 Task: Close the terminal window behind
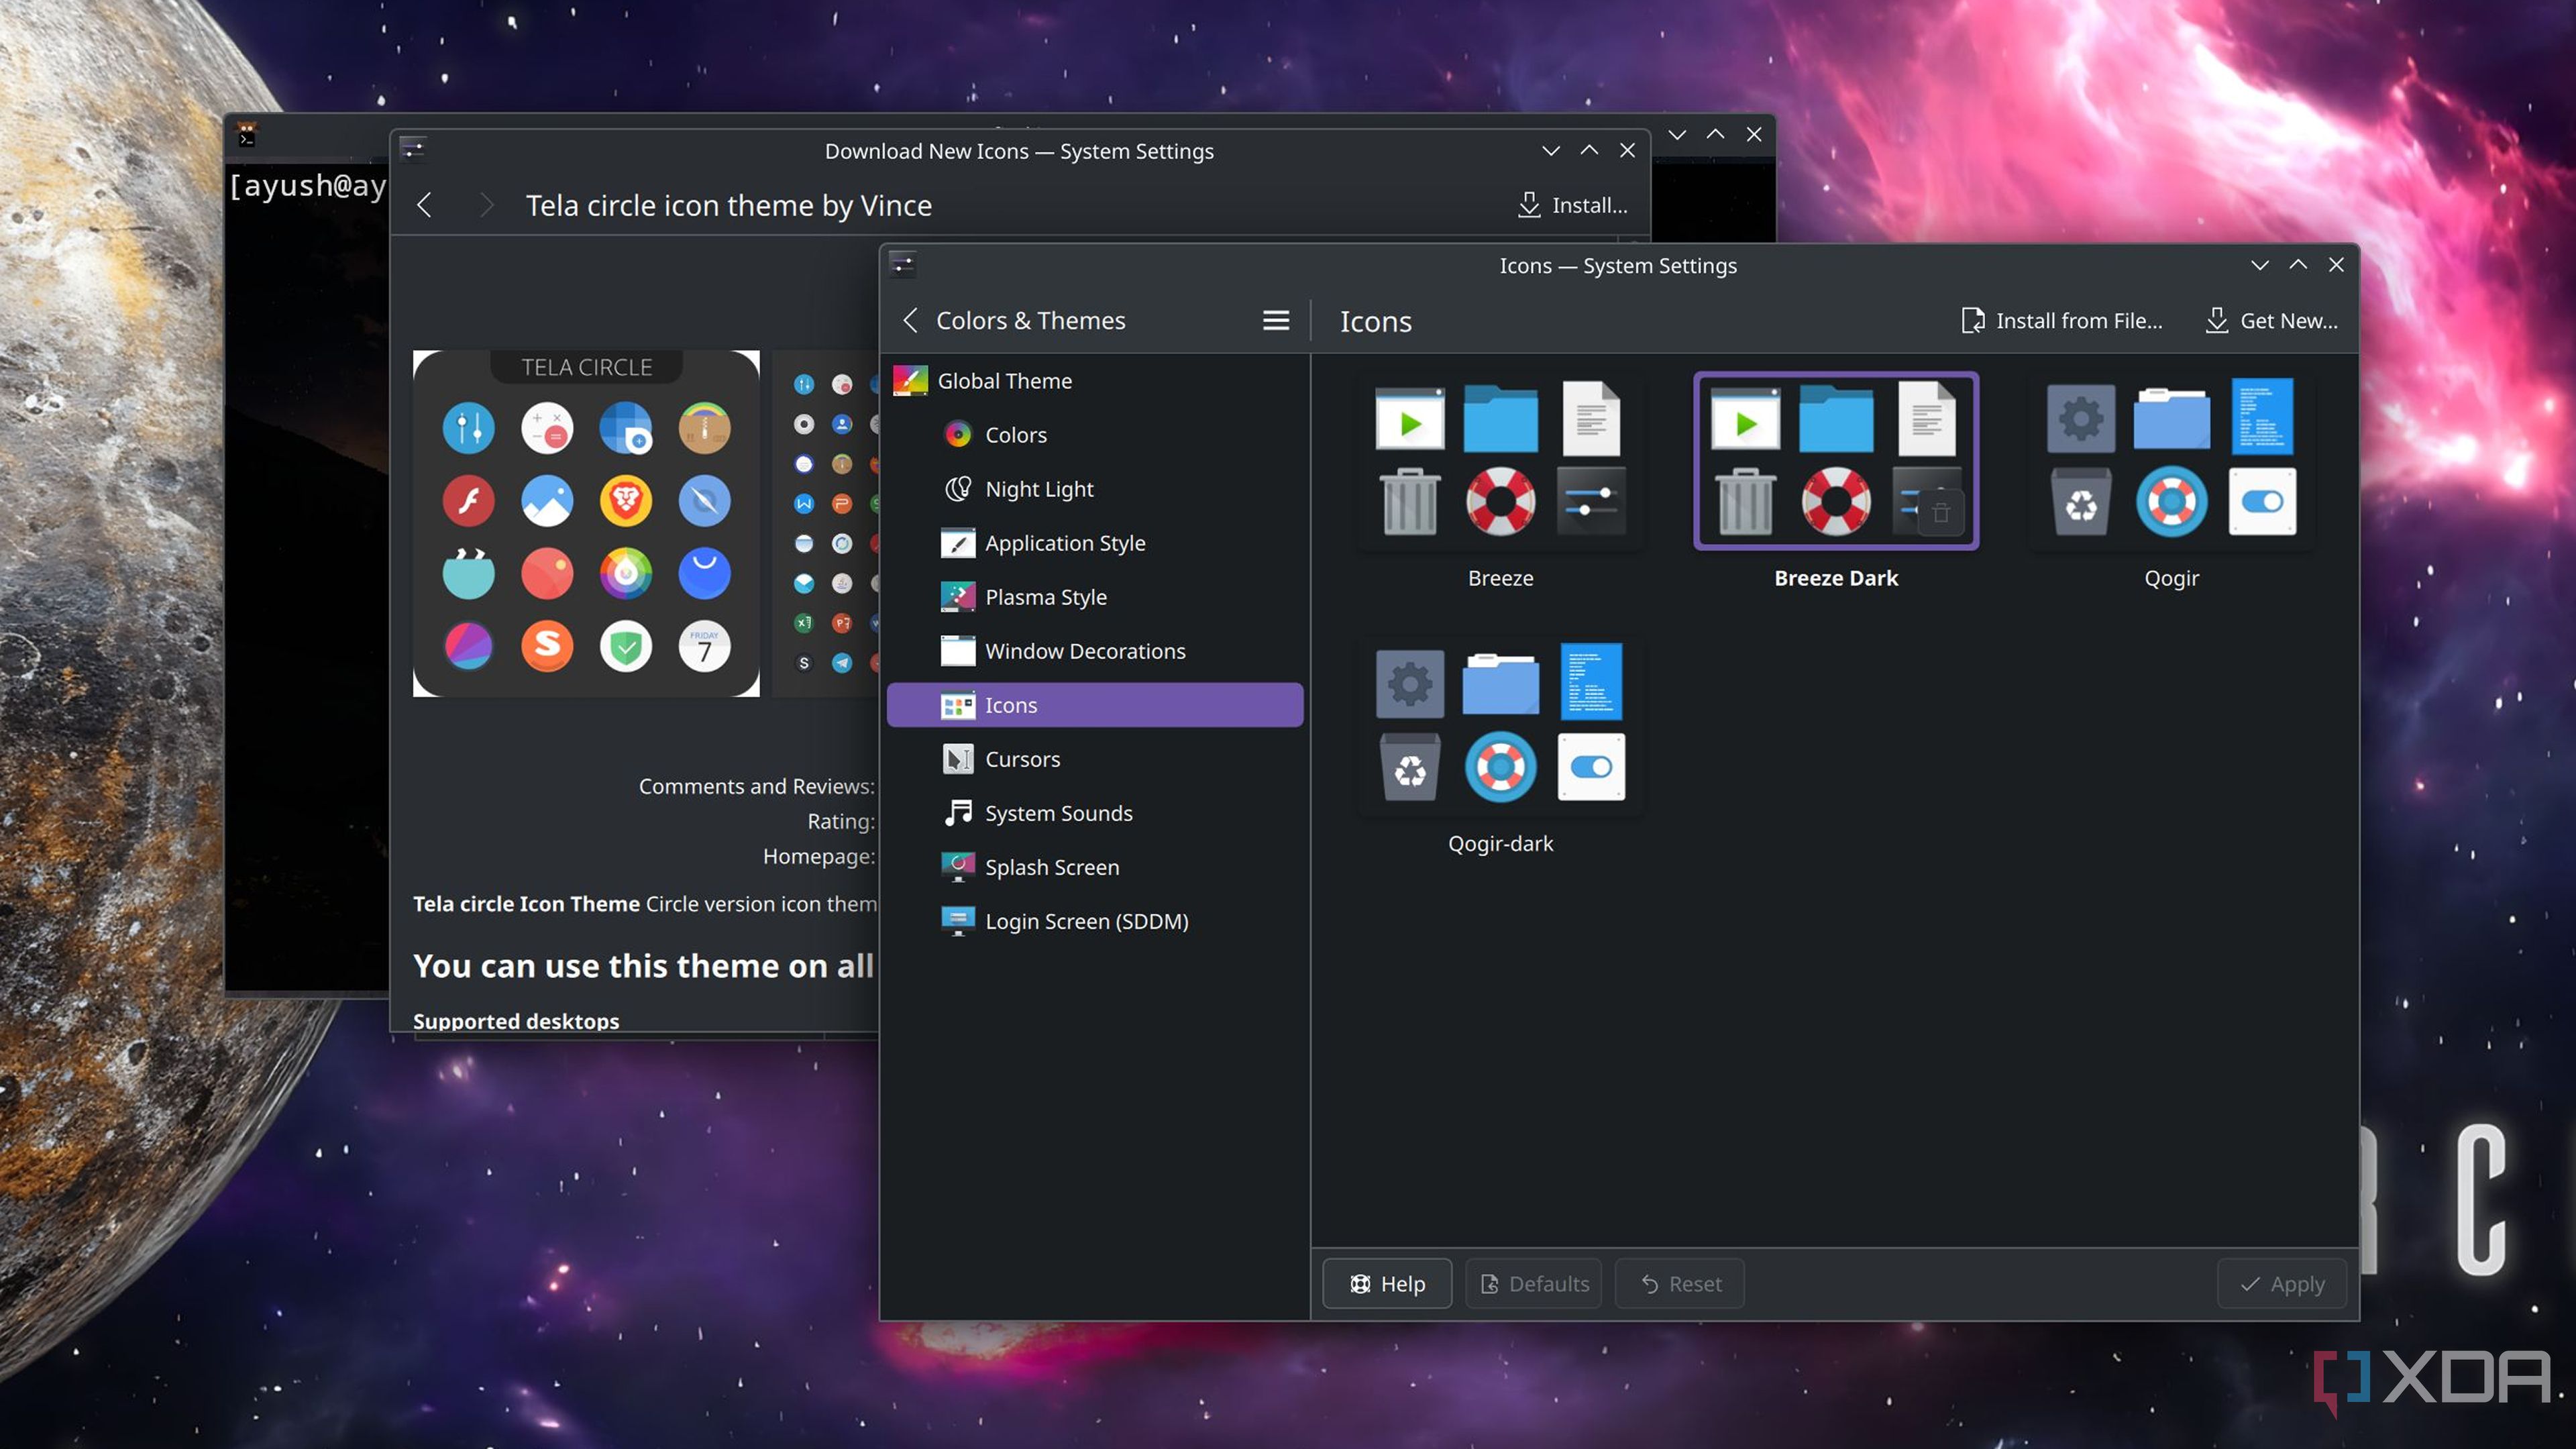click(1754, 134)
